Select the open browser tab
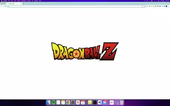Image resolution: width=170 pixels, height=106 pixels. [14, 4]
